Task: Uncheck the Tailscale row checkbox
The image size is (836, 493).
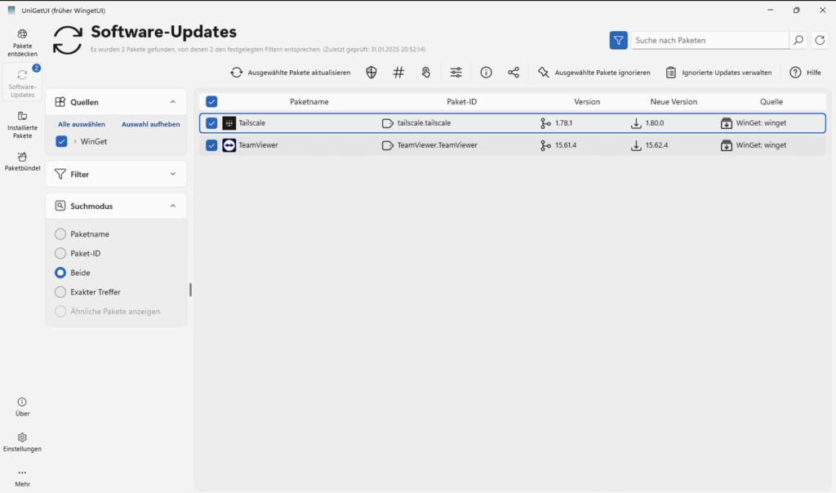Action: tap(211, 123)
